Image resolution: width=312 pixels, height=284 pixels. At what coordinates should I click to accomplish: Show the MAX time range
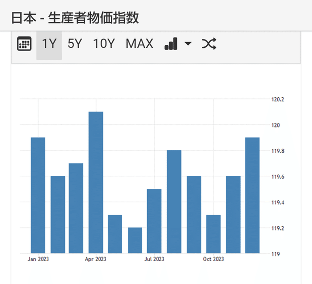pos(139,44)
